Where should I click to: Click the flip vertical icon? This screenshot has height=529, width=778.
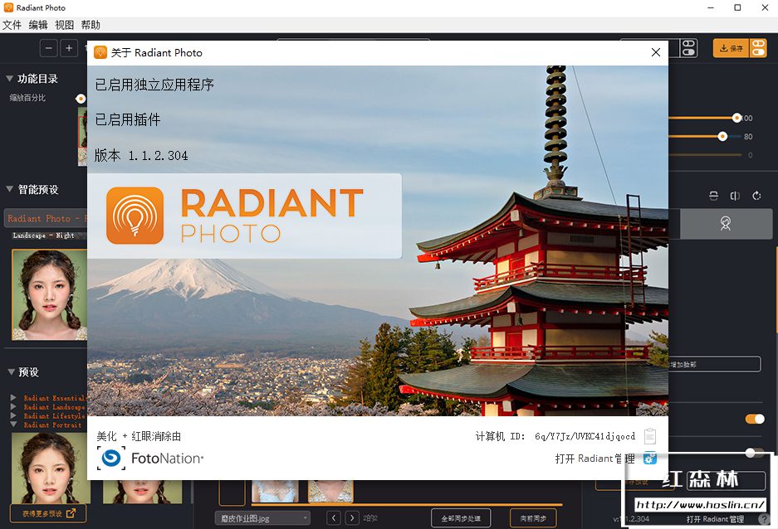click(x=713, y=196)
